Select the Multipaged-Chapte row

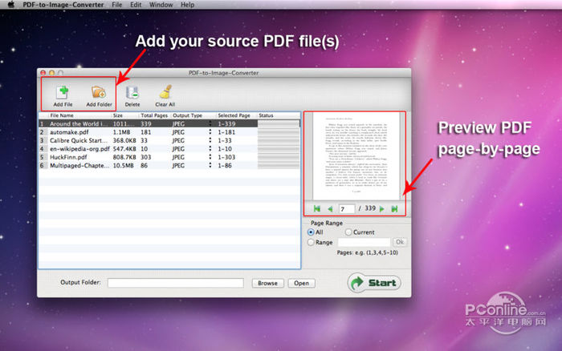pos(169,165)
